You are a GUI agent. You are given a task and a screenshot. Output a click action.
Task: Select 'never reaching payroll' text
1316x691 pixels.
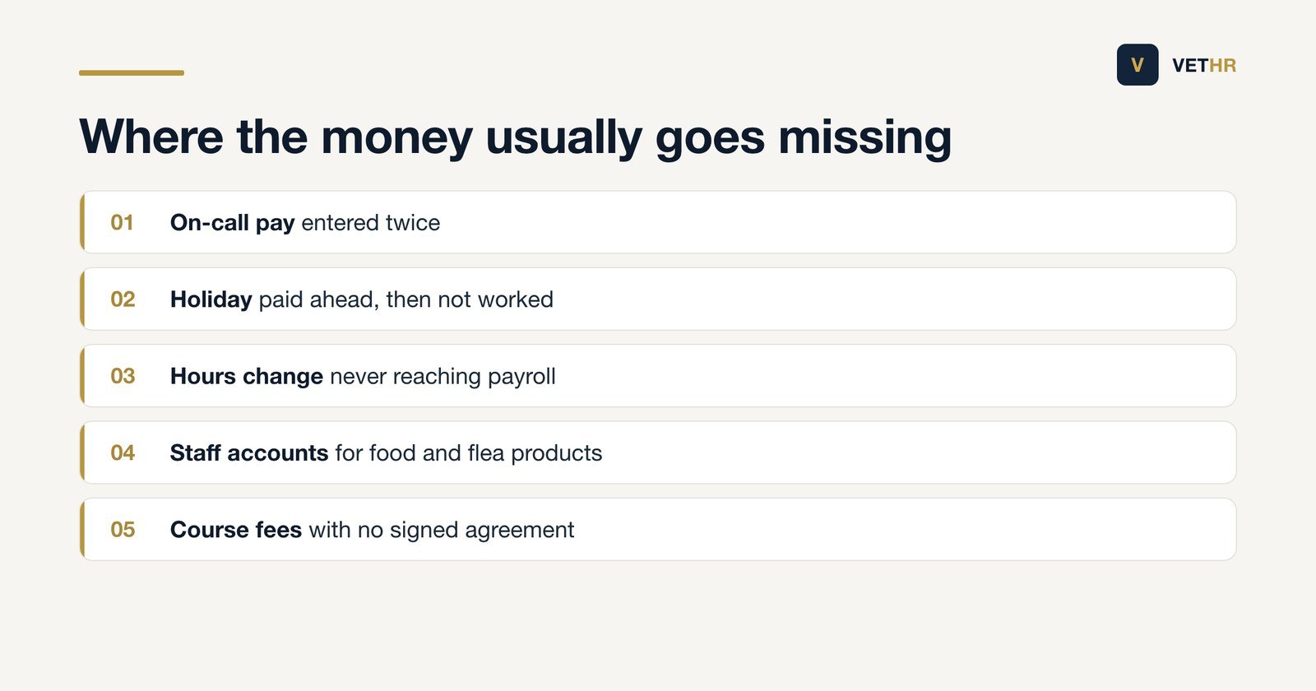pos(443,377)
